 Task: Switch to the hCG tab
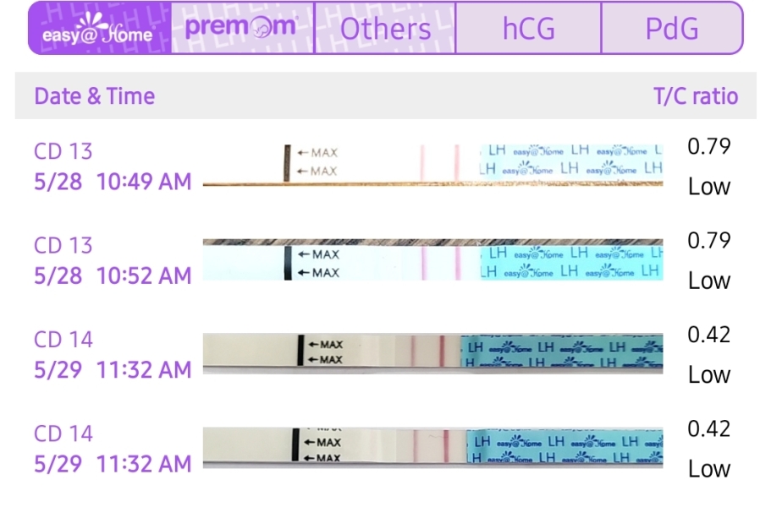[526, 30]
